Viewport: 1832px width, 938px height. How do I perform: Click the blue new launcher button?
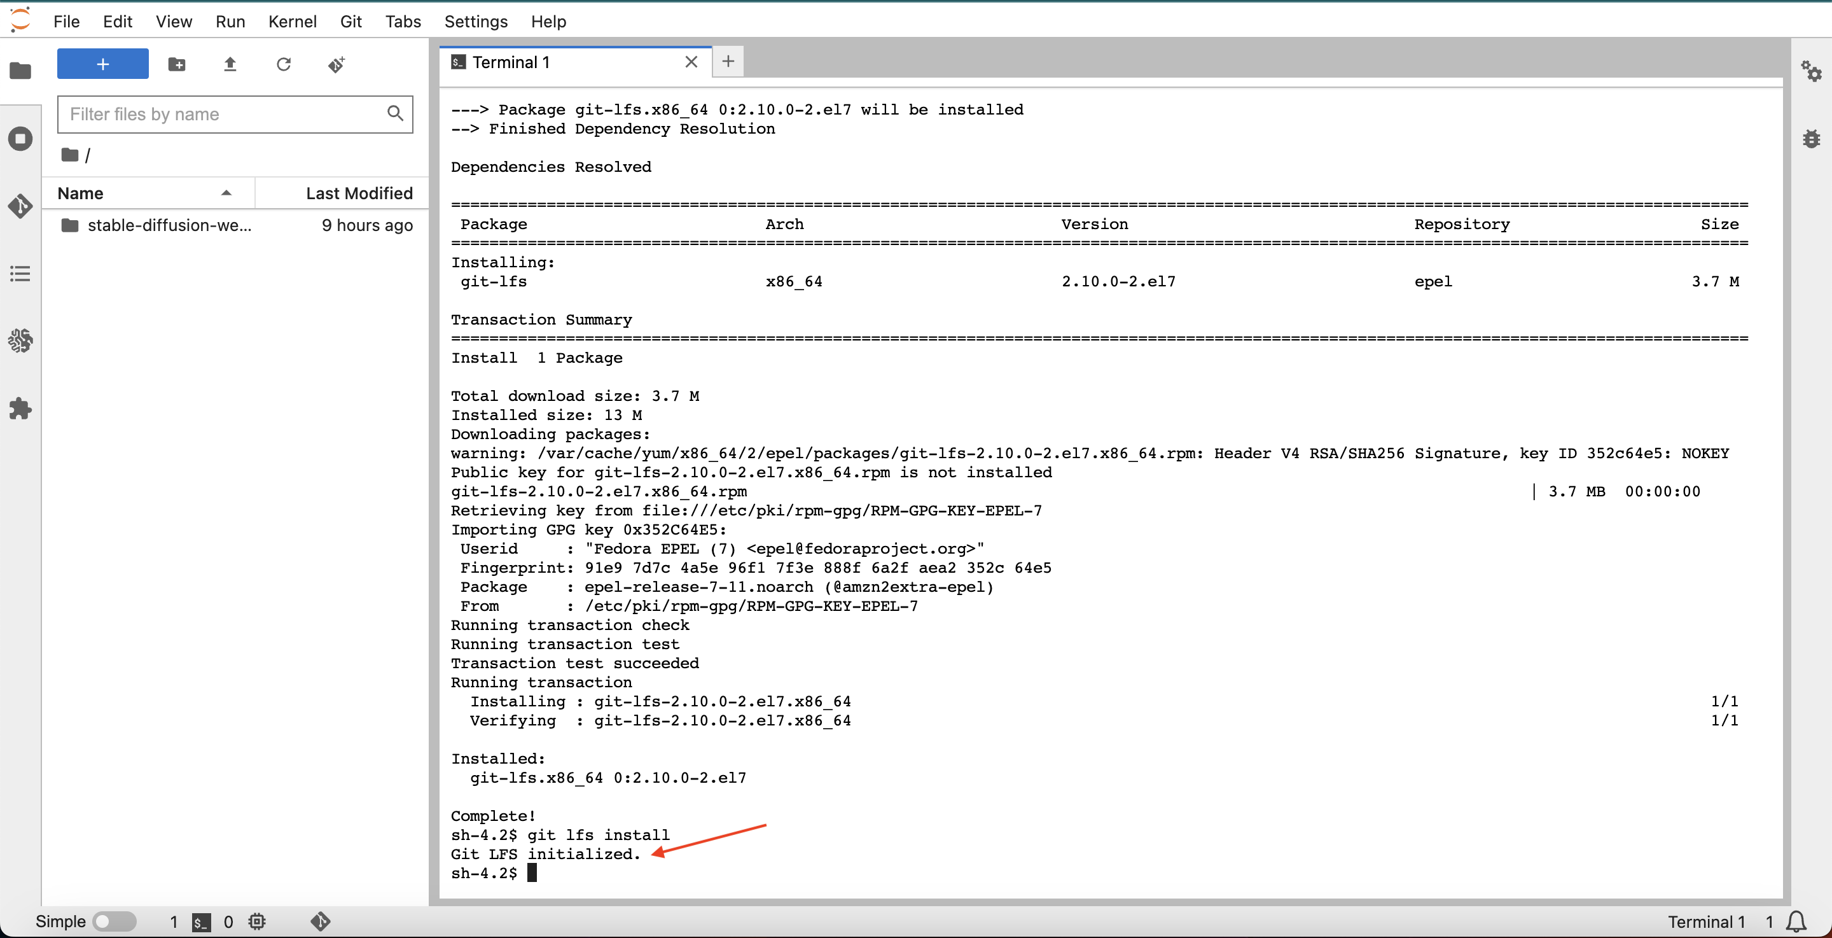pos(102,64)
